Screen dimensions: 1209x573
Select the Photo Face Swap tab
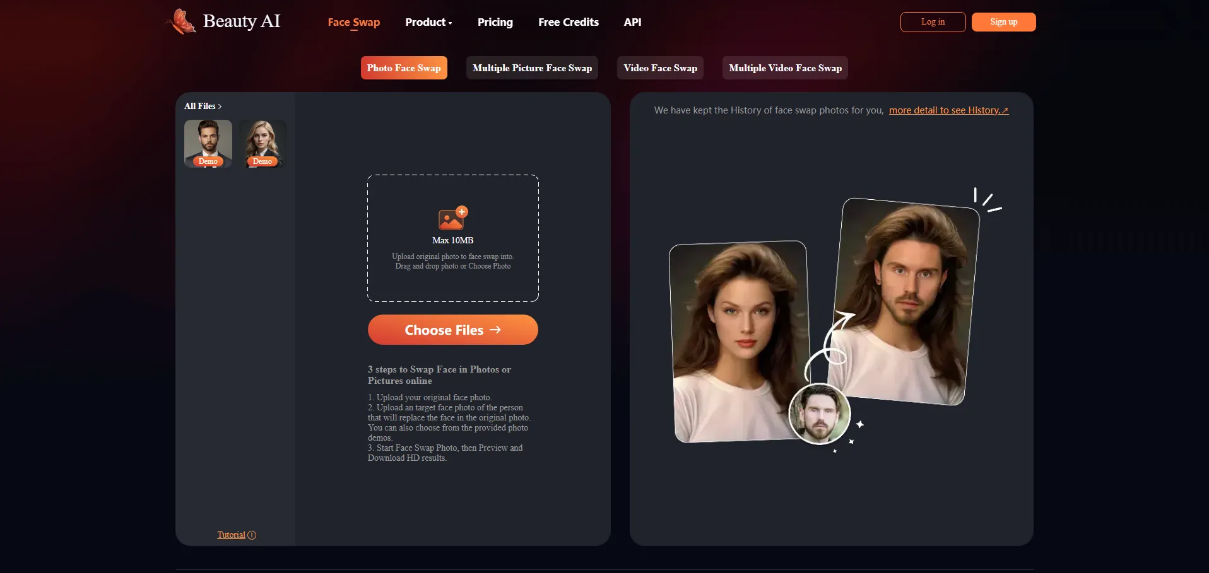coord(404,68)
